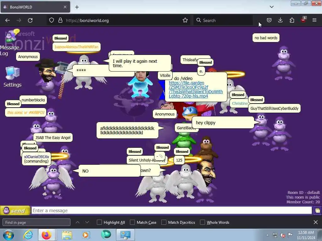Click the Christine name tag
The height and width of the screenshot is (241, 322).
[239, 103]
